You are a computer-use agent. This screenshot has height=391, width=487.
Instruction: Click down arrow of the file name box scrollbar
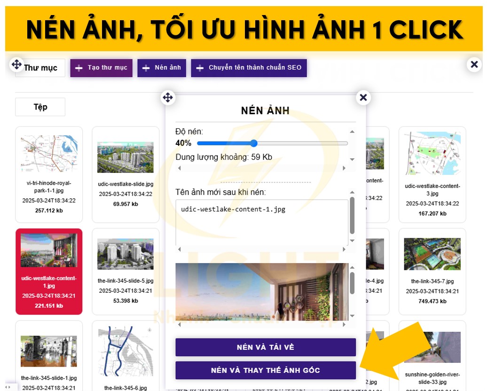point(352,240)
